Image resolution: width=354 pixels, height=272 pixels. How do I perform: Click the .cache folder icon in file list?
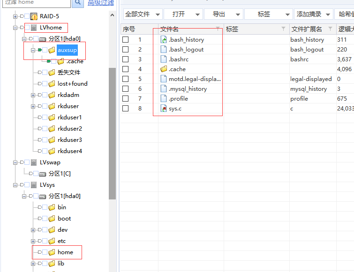[164, 69]
